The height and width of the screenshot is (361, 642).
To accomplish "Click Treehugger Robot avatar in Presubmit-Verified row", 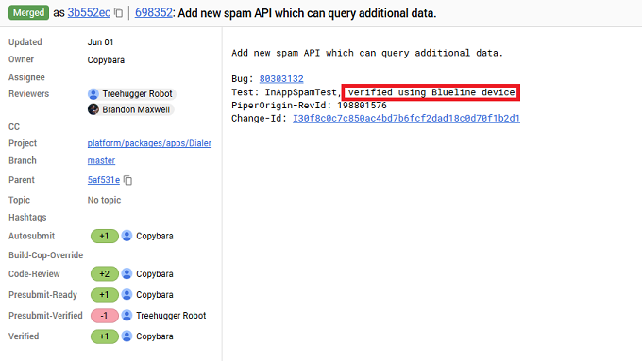I will [x=127, y=315].
